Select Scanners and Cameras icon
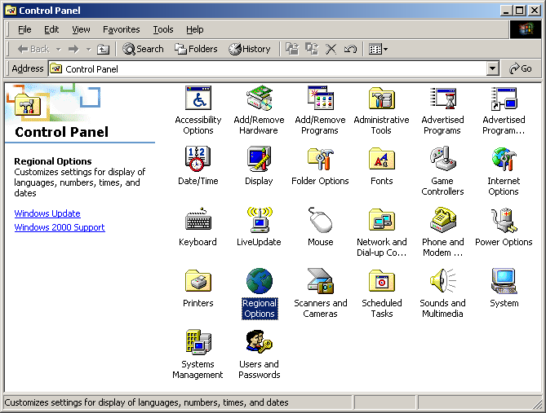The image size is (546, 413). pyautogui.click(x=321, y=281)
